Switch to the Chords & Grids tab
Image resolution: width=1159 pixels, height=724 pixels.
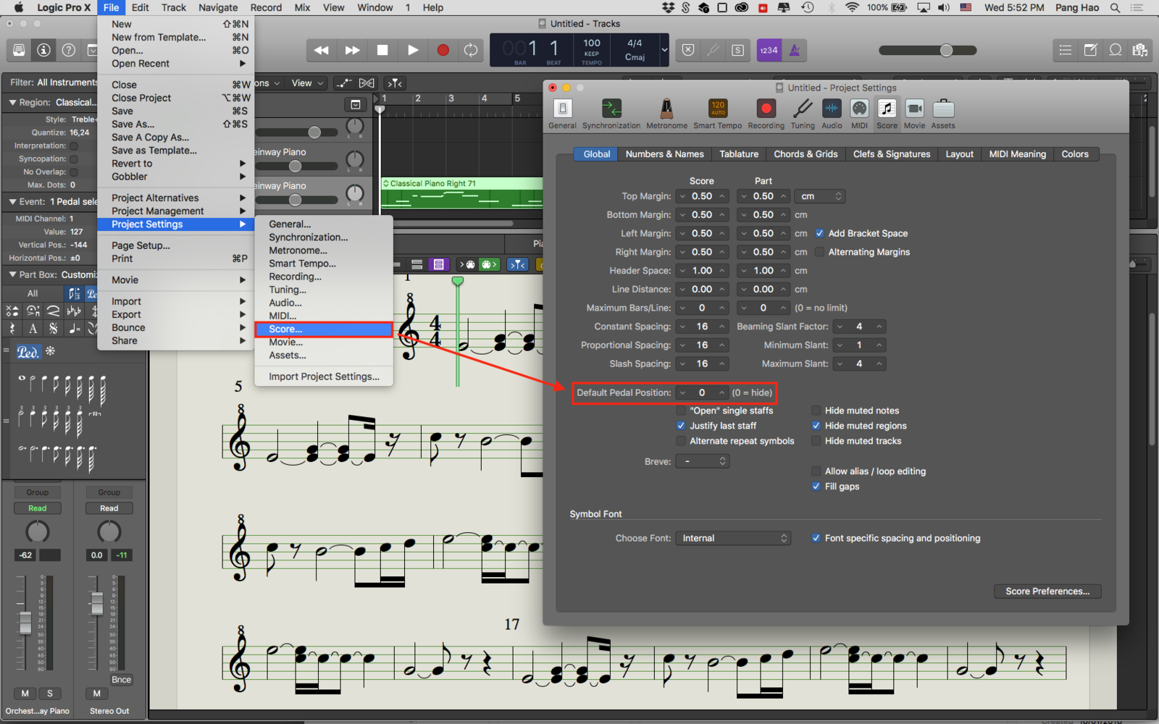(x=805, y=154)
